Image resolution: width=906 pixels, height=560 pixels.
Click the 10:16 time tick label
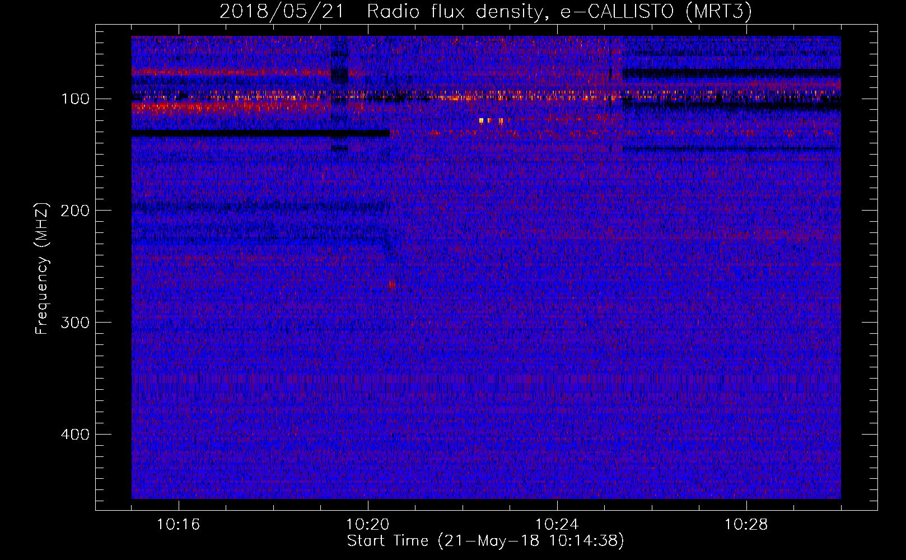tap(178, 525)
